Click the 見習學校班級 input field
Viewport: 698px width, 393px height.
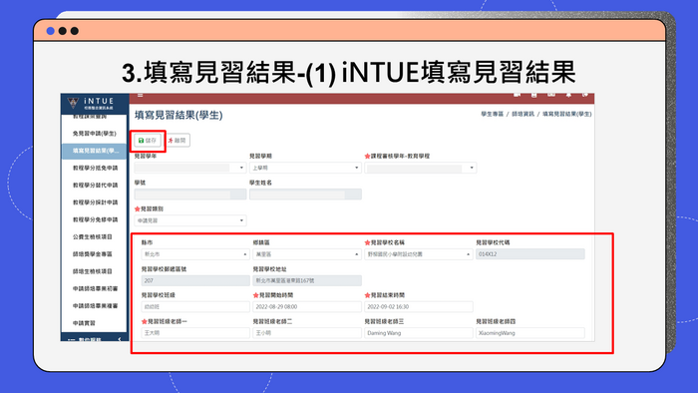[x=195, y=306]
